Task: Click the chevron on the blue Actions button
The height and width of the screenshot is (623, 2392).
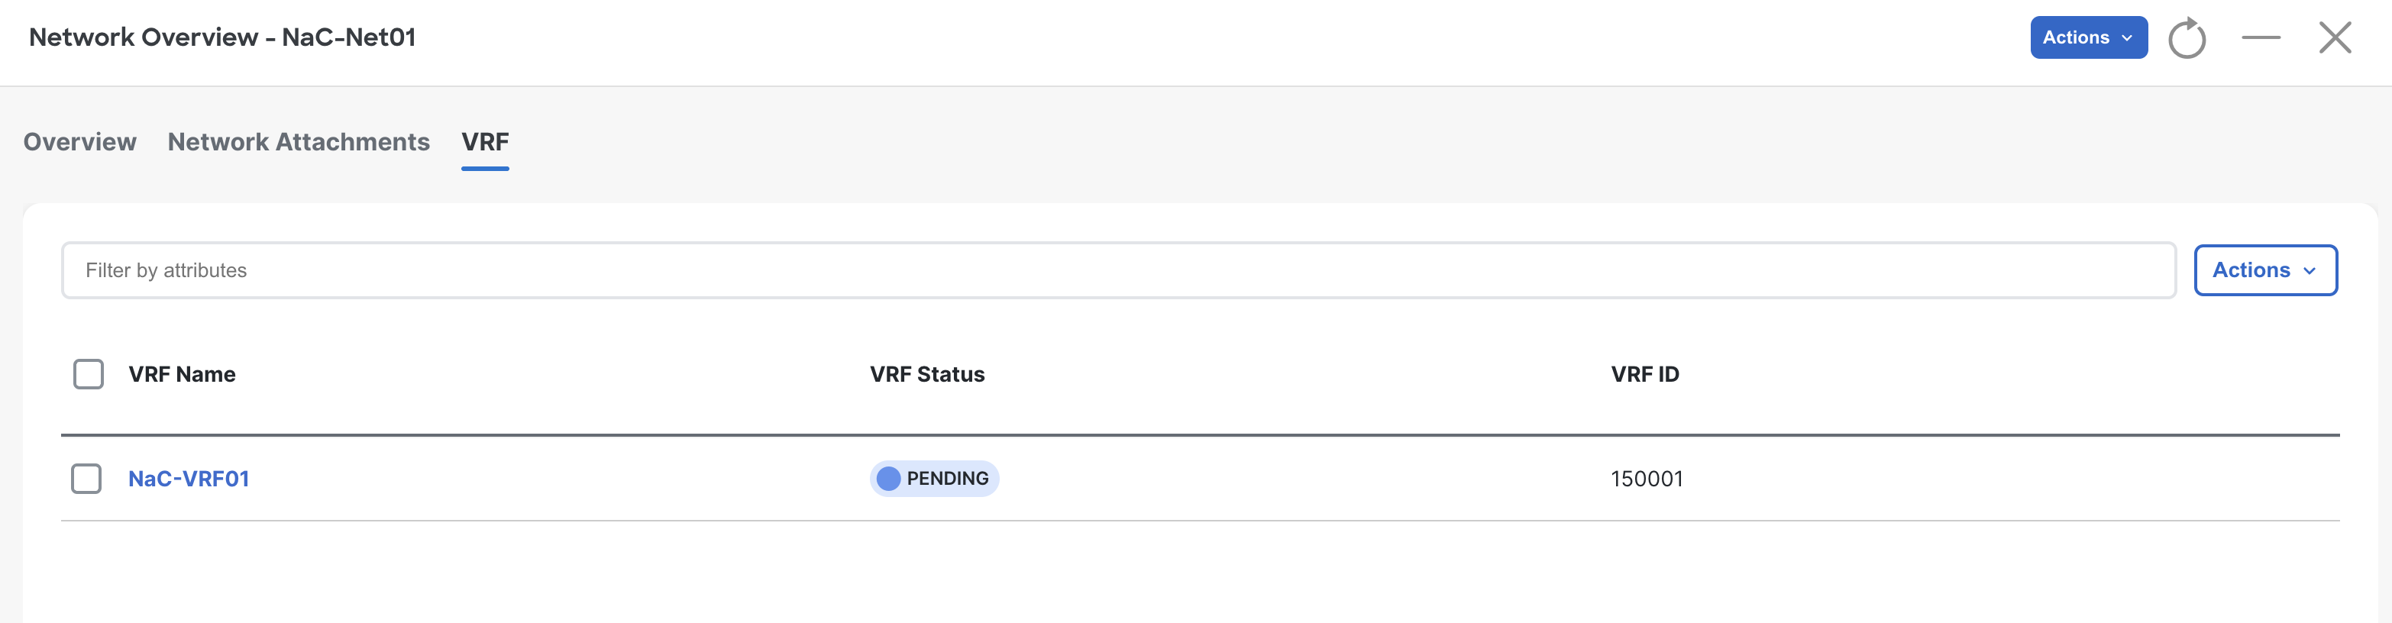Action: pyautogui.click(x=2127, y=38)
